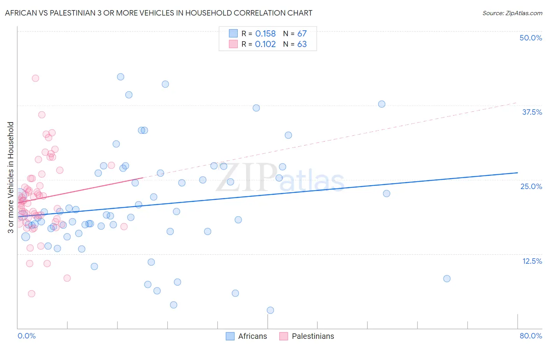Click the 12.5% y-axis label
Image resolution: width=547 pixels, height=347 pixels.
(532, 261)
